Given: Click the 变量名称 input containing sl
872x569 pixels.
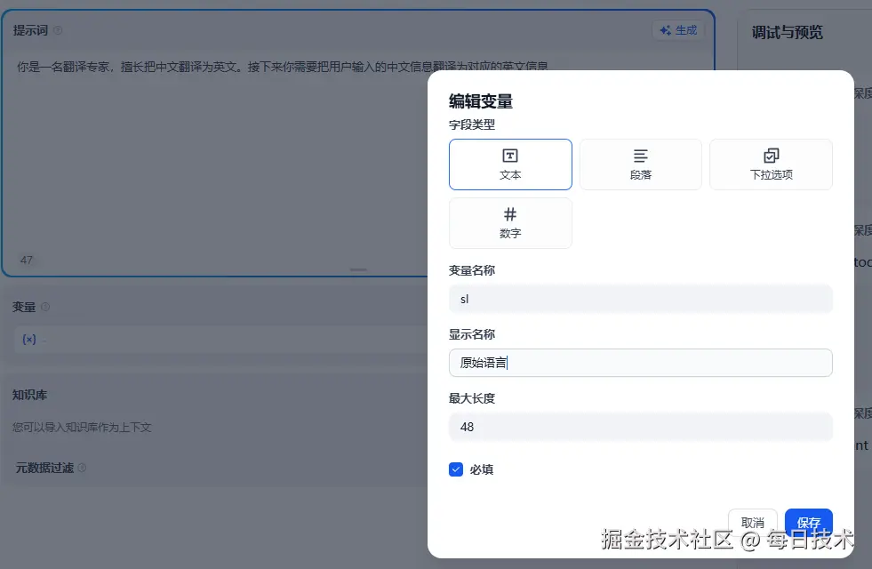Looking at the screenshot, I should 640,300.
